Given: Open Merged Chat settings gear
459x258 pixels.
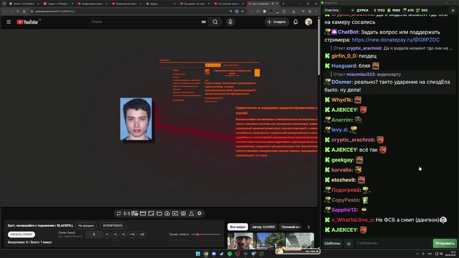Looking at the screenshot, I should coord(453,10).
